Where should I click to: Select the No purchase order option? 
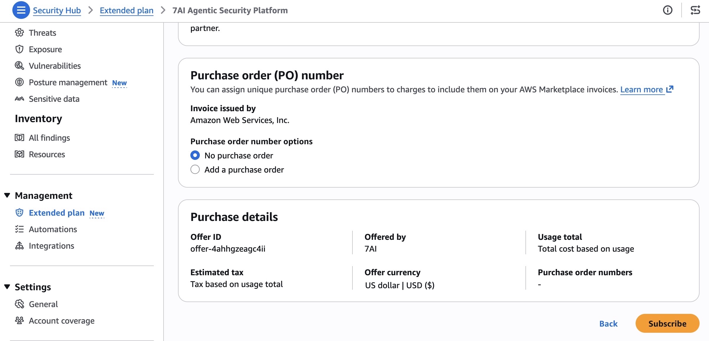tap(195, 155)
